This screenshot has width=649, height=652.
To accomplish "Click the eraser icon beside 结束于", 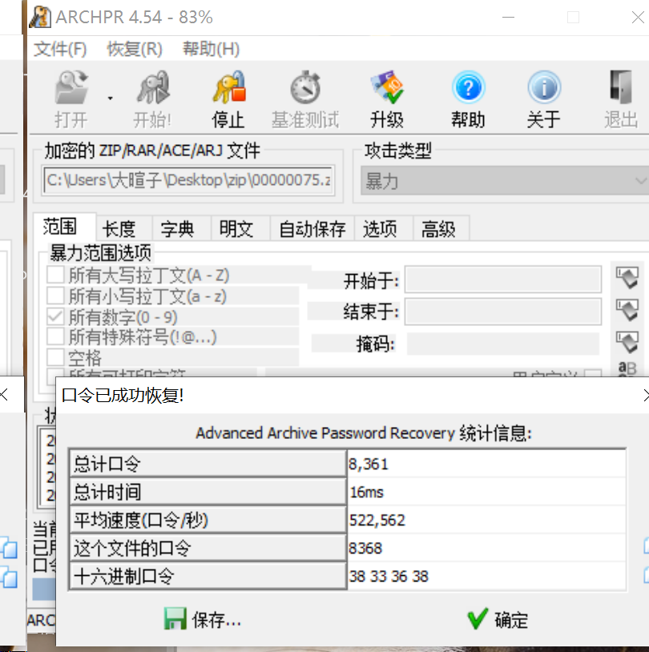I will 627,310.
